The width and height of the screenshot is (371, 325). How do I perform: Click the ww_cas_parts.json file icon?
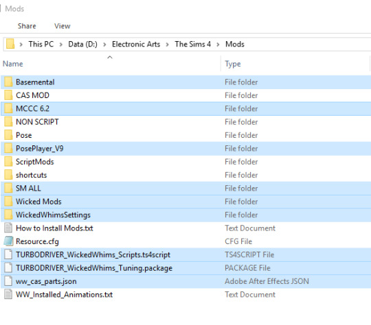(8, 281)
